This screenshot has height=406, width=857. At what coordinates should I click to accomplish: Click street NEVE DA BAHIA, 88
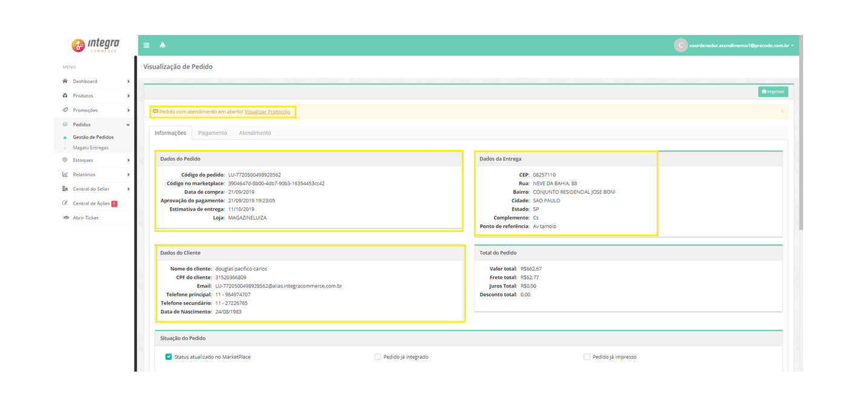tap(555, 183)
